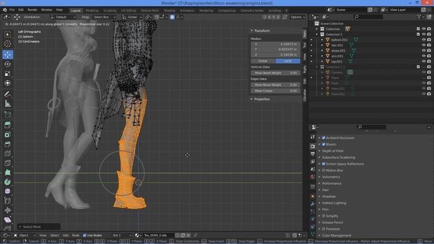This screenshot has width=434, height=244.
Task: Open the World properties tab icon
Action: point(313,176)
